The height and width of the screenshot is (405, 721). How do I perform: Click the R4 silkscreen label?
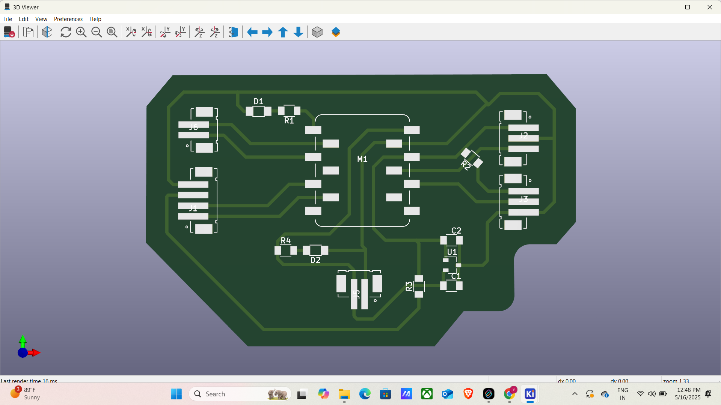[286, 240]
